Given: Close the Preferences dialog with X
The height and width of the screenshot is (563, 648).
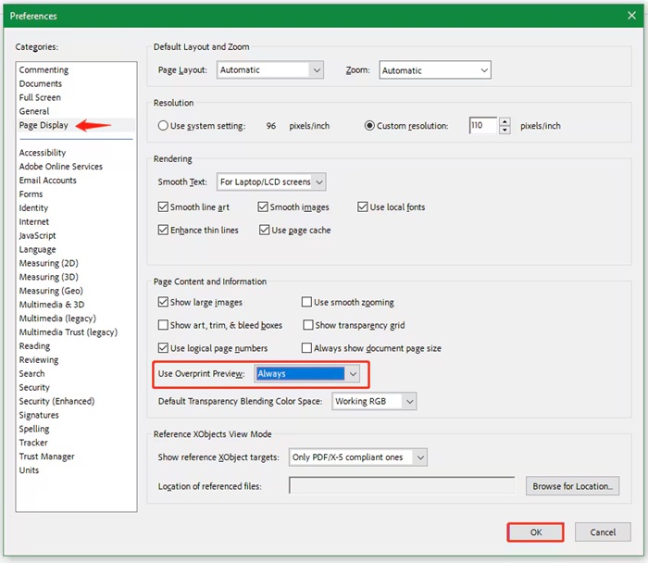Looking at the screenshot, I should [629, 15].
